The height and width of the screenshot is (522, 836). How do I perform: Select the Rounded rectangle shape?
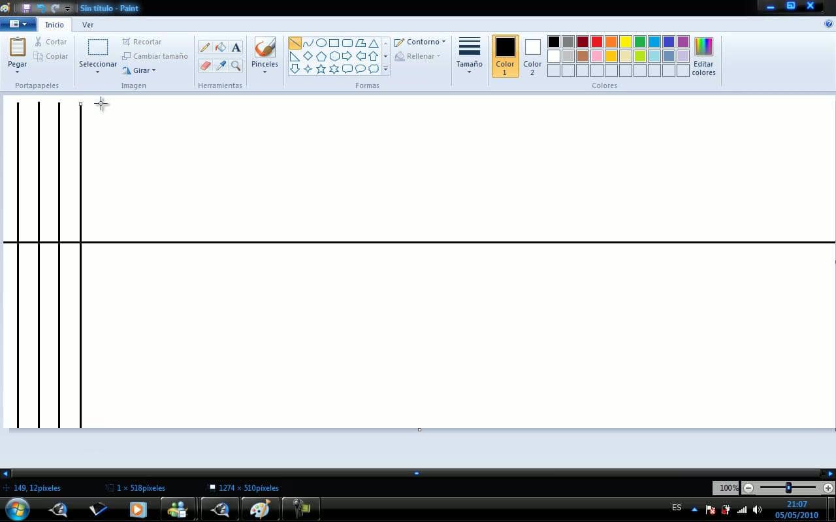pyautogui.click(x=347, y=43)
